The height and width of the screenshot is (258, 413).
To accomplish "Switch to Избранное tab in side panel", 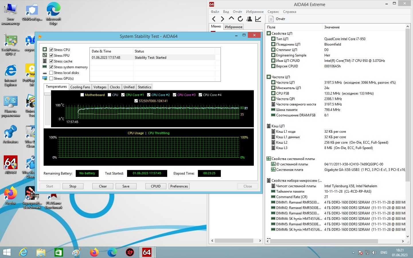I will [x=233, y=27].
